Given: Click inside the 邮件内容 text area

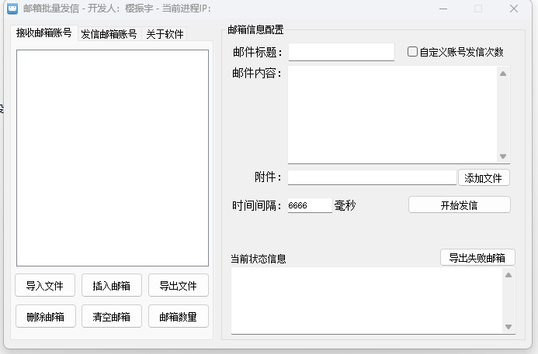Looking at the screenshot, I should (392, 115).
